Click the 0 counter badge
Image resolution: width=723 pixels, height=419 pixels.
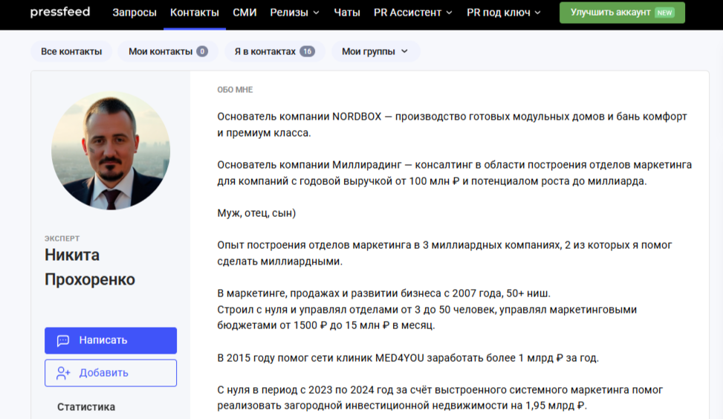pos(202,51)
